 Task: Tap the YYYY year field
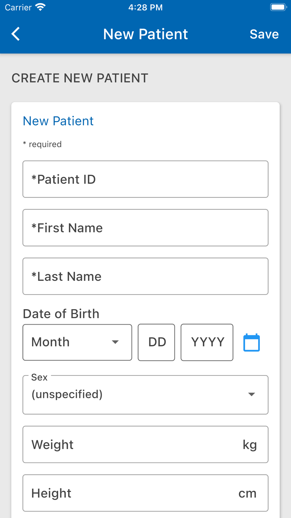(x=207, y=342)
